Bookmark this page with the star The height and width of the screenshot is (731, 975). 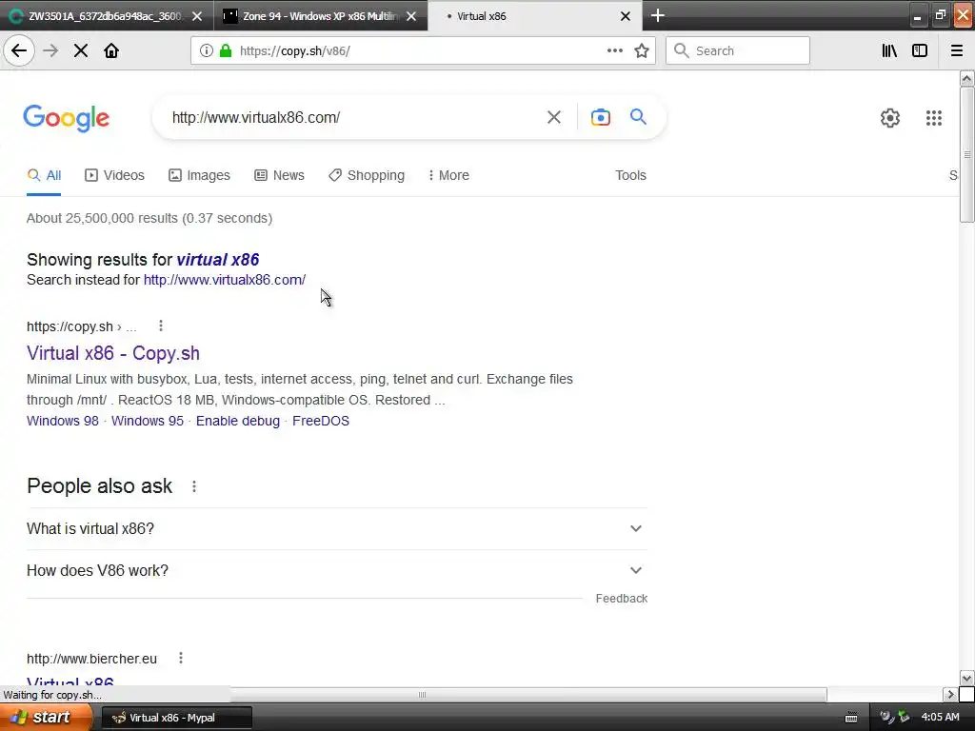click(642, 51)
